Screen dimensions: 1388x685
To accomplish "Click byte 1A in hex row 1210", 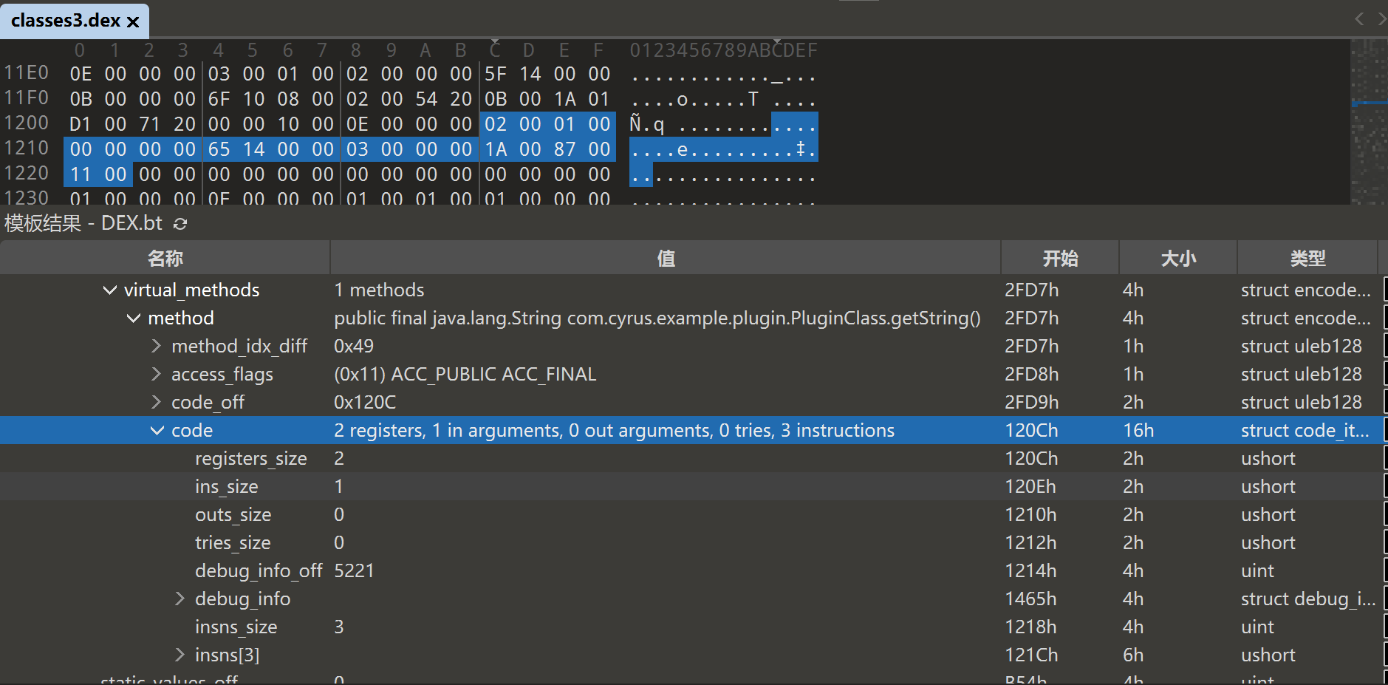I will (496, 149).
